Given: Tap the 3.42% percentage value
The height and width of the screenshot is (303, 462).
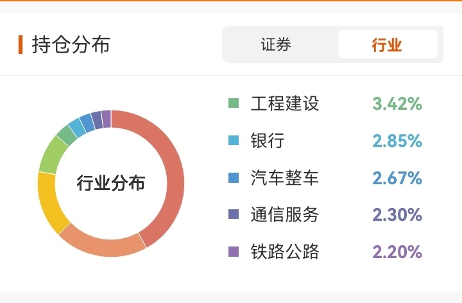Looking at the screenshot, I should coord(397,103).
